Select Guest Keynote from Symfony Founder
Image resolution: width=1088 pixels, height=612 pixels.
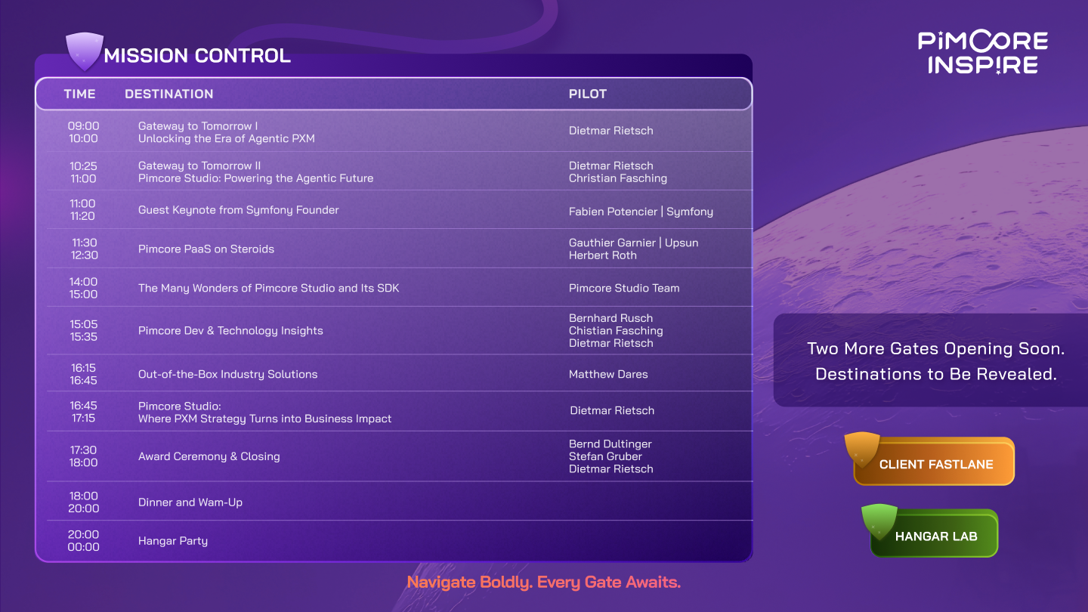(x=238, y=210)
